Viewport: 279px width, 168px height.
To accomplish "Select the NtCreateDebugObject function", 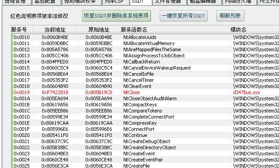I will (147, 141).
